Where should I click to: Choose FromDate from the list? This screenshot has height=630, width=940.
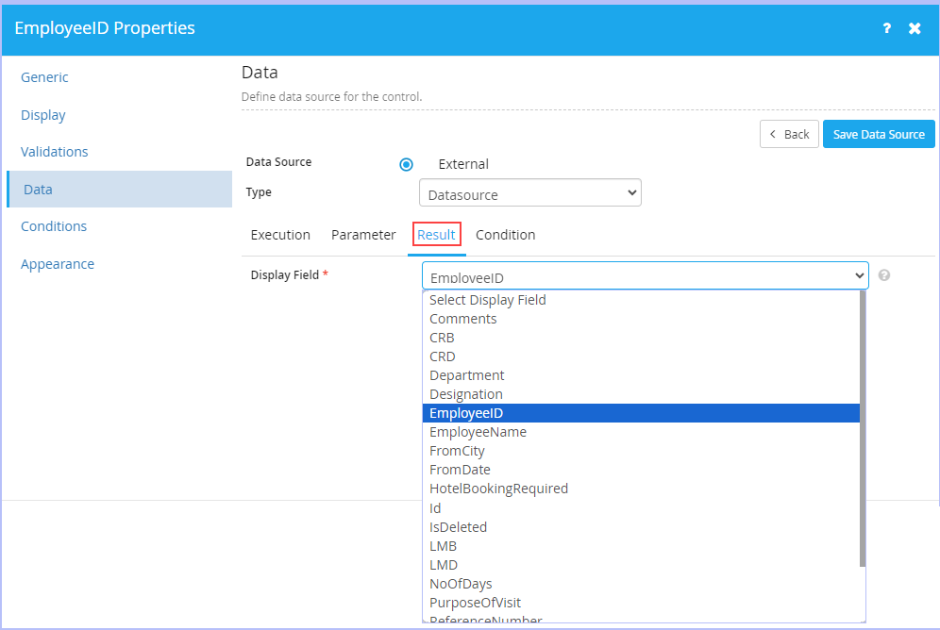click(x=641, y=470)
